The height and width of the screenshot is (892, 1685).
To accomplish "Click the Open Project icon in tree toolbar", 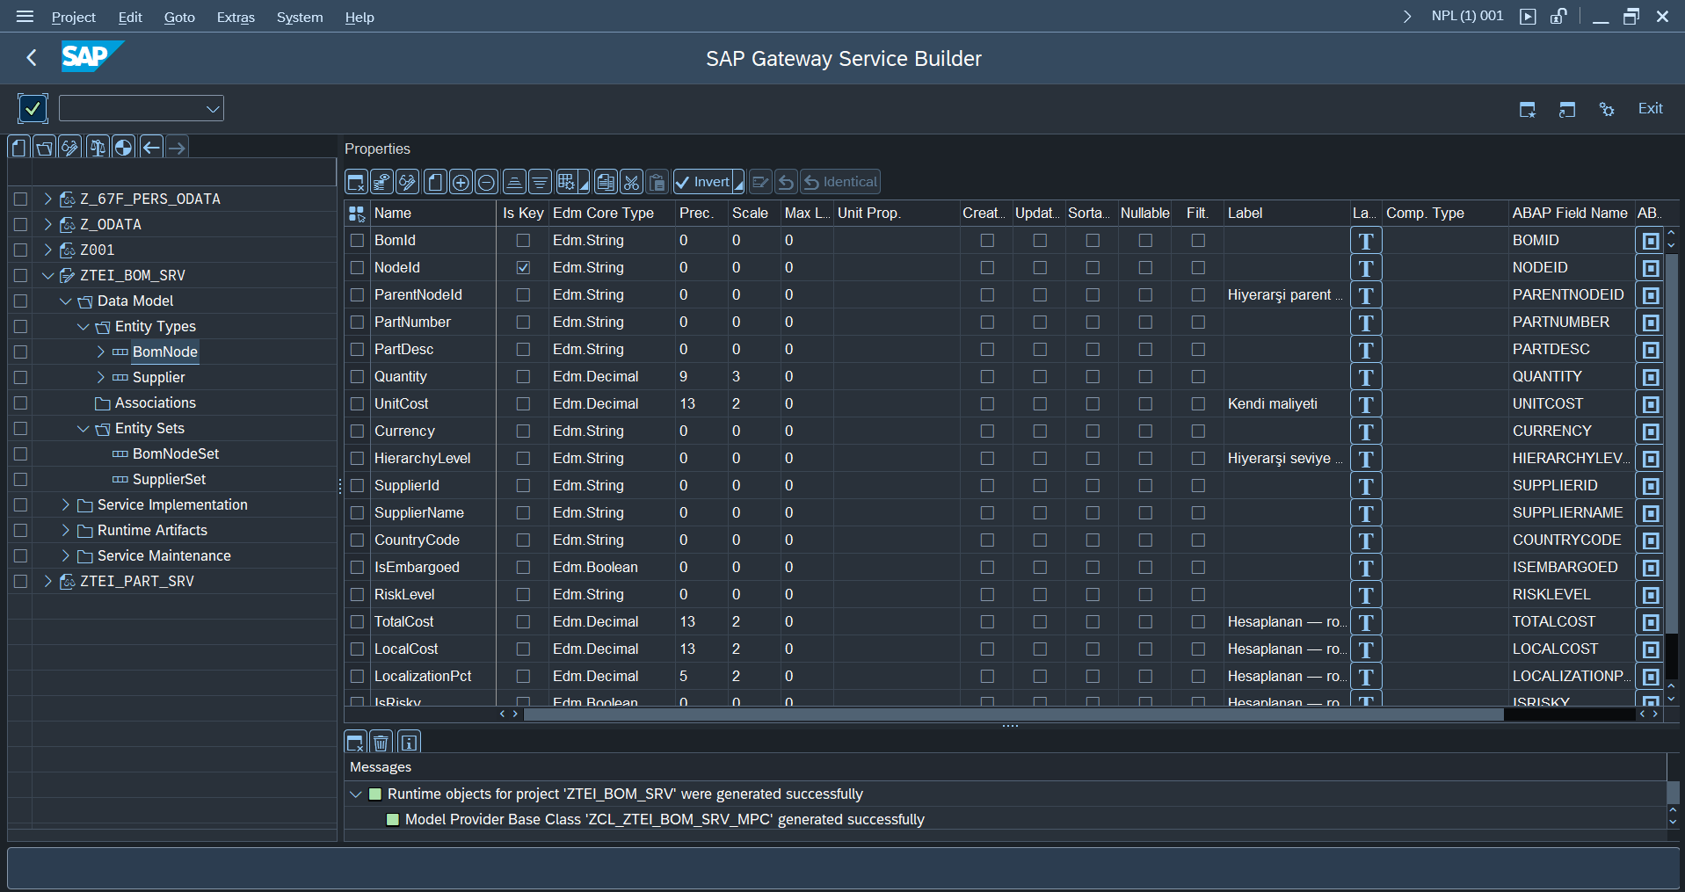I will tap(45, 147).
